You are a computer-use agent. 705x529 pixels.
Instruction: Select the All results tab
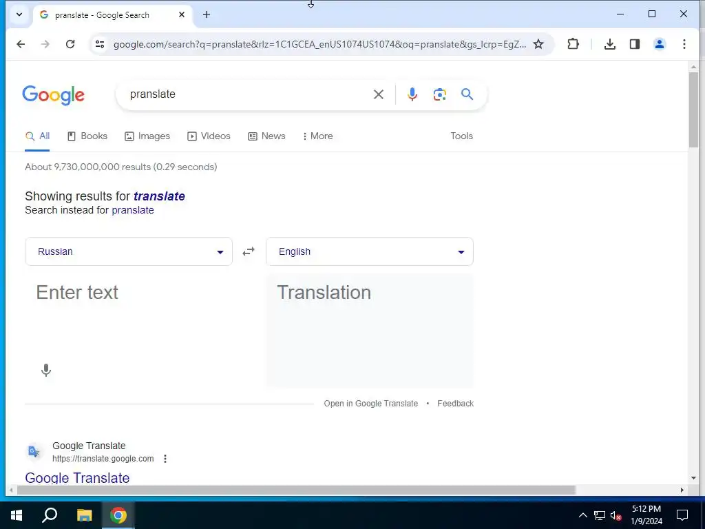point(37,136)
